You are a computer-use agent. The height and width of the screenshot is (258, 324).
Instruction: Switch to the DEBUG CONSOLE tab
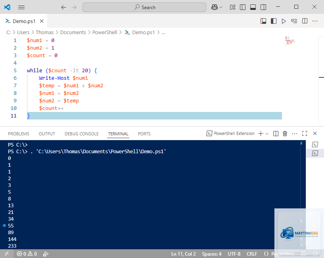click(82, 134)
